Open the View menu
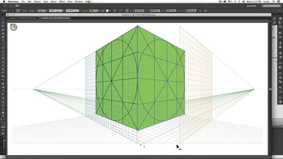This screenshot has height=159, width=283. [x=70, y=2]
